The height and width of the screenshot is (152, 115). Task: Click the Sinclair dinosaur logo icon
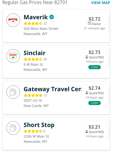[13, 56]
